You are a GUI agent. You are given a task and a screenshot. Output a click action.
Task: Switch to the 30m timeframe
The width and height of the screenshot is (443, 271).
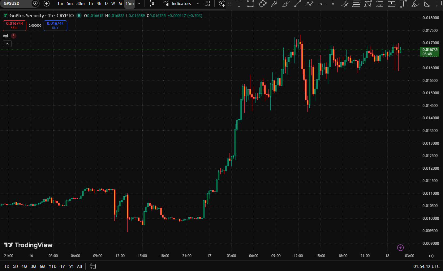tap(80, 4)
